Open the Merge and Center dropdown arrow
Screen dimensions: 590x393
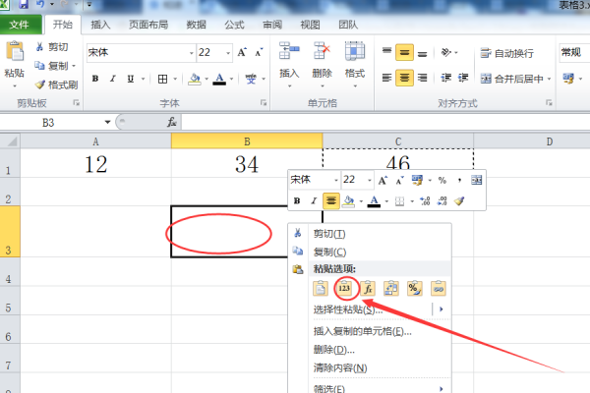click(x=549, y=79)
